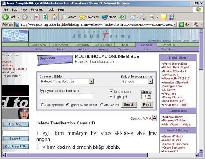This screenshot has height=159, width=205.
Task: Open the Mail button dropdown arrow
Action: point(137,17)
